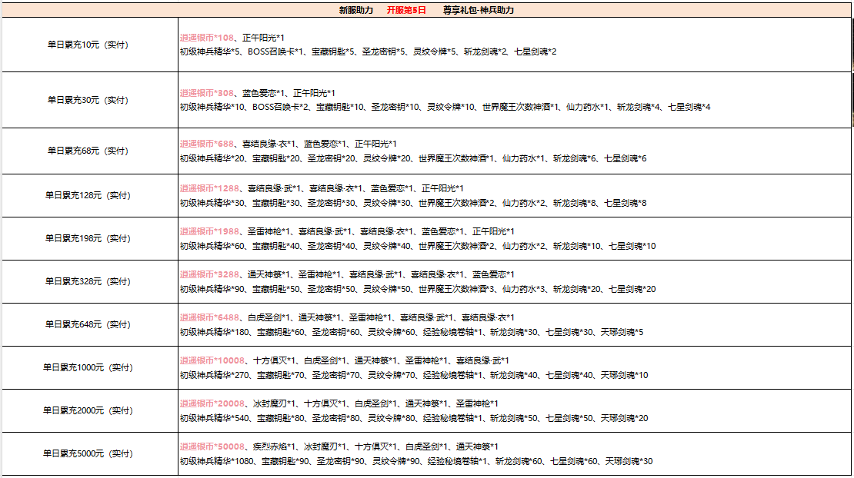Click the 单日累充328元 tier cell

click(x=88, y=281)
